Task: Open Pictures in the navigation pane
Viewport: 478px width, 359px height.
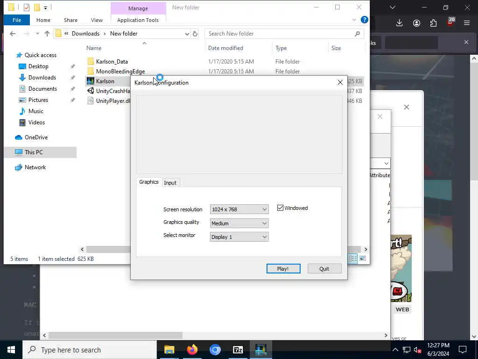Action: 38,100
